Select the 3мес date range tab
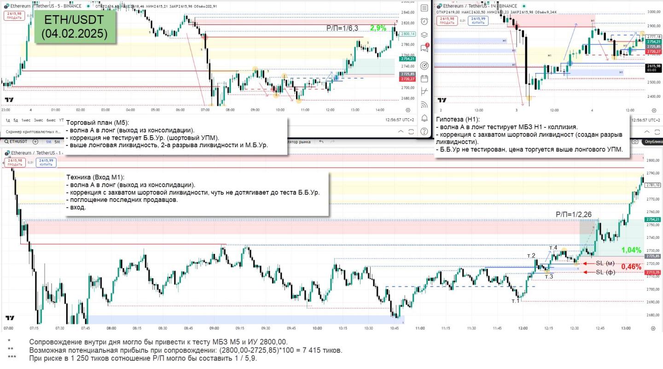663x369 pixels. point(39,120)
